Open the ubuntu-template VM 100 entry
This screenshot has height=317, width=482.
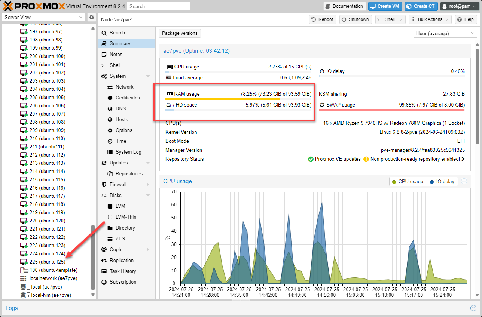(53, 270)
